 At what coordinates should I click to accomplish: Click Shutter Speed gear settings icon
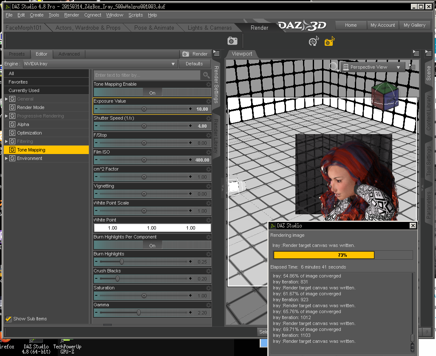[208, 118]
